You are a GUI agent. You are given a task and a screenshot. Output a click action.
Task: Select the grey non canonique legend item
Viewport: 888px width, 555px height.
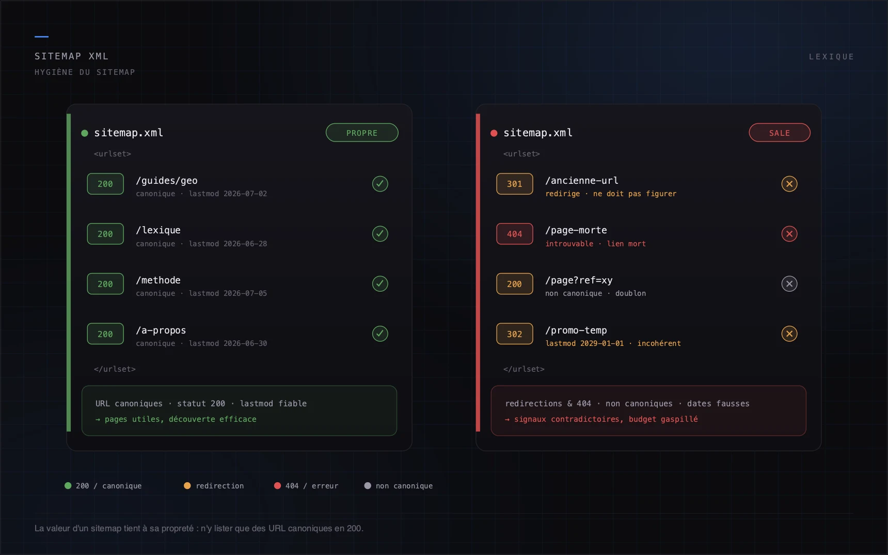tap(399, 486)
